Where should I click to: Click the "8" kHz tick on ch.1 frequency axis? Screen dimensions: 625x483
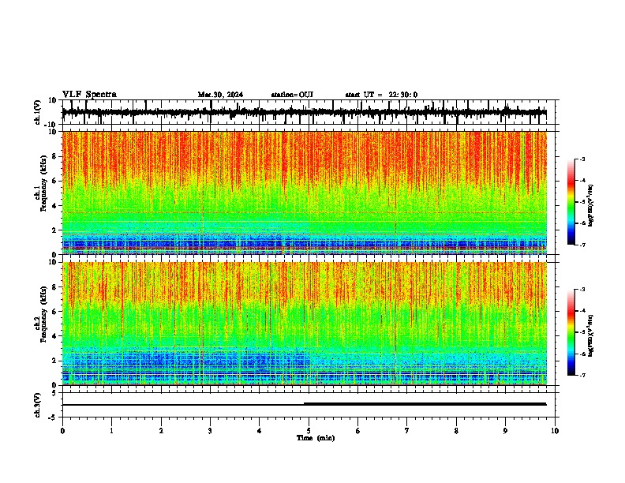point(55,156)
